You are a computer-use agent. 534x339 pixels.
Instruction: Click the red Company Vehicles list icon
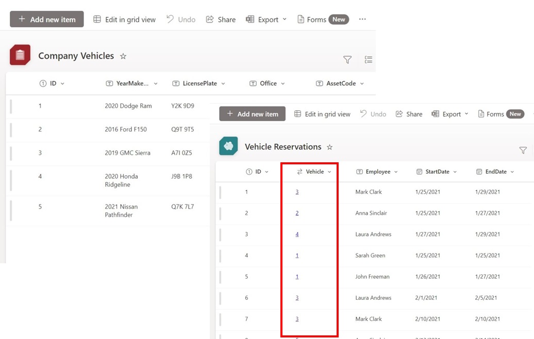(20, 55)
